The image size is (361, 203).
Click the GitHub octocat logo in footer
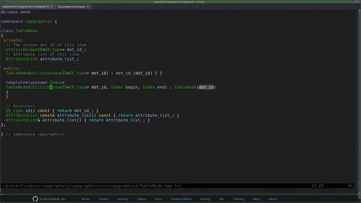(35, 199)
